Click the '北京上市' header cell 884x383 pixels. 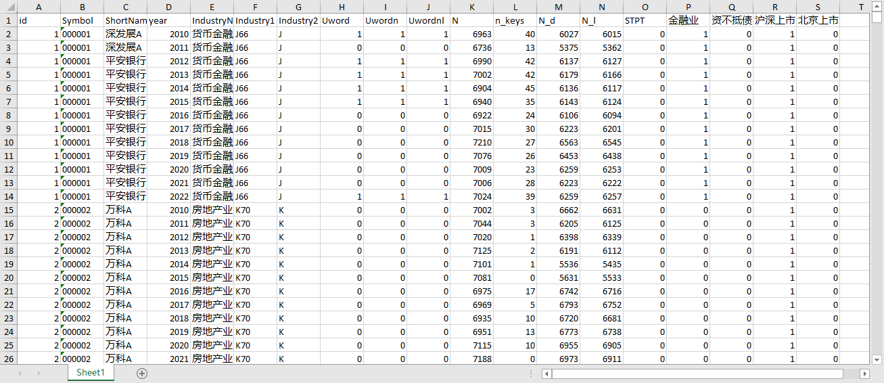click(818, 20)
